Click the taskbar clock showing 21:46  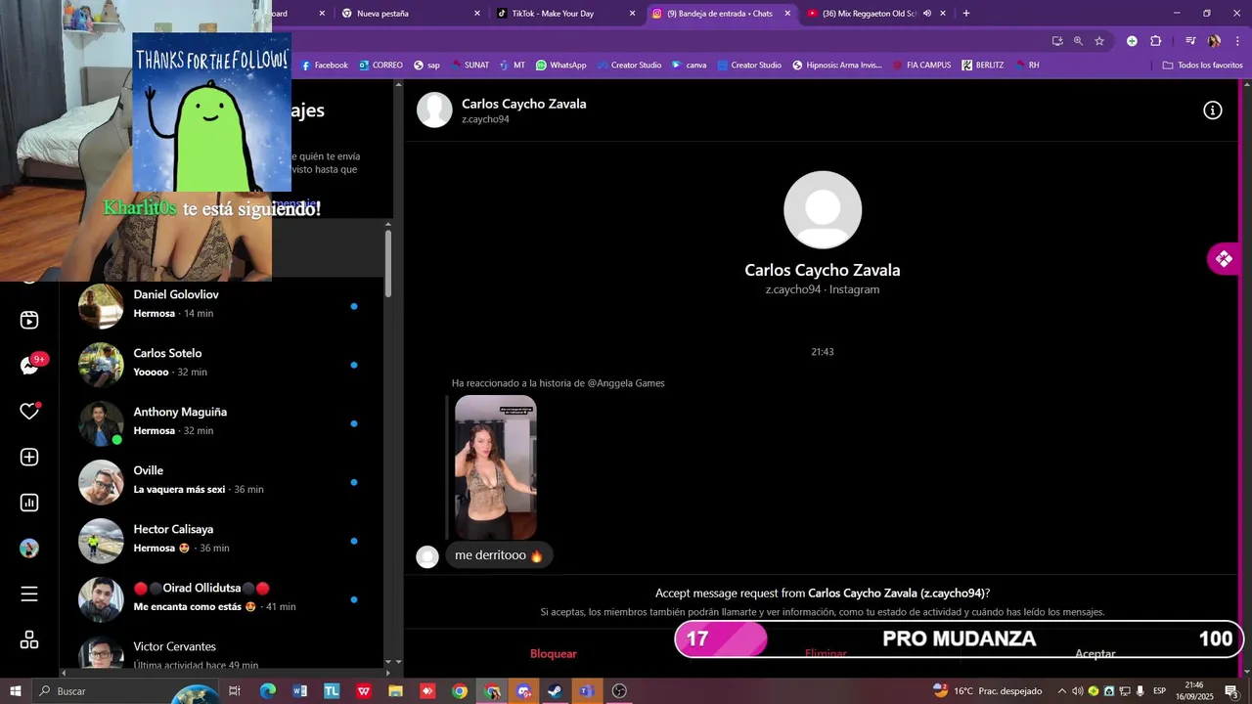(x=1194, y=691)
